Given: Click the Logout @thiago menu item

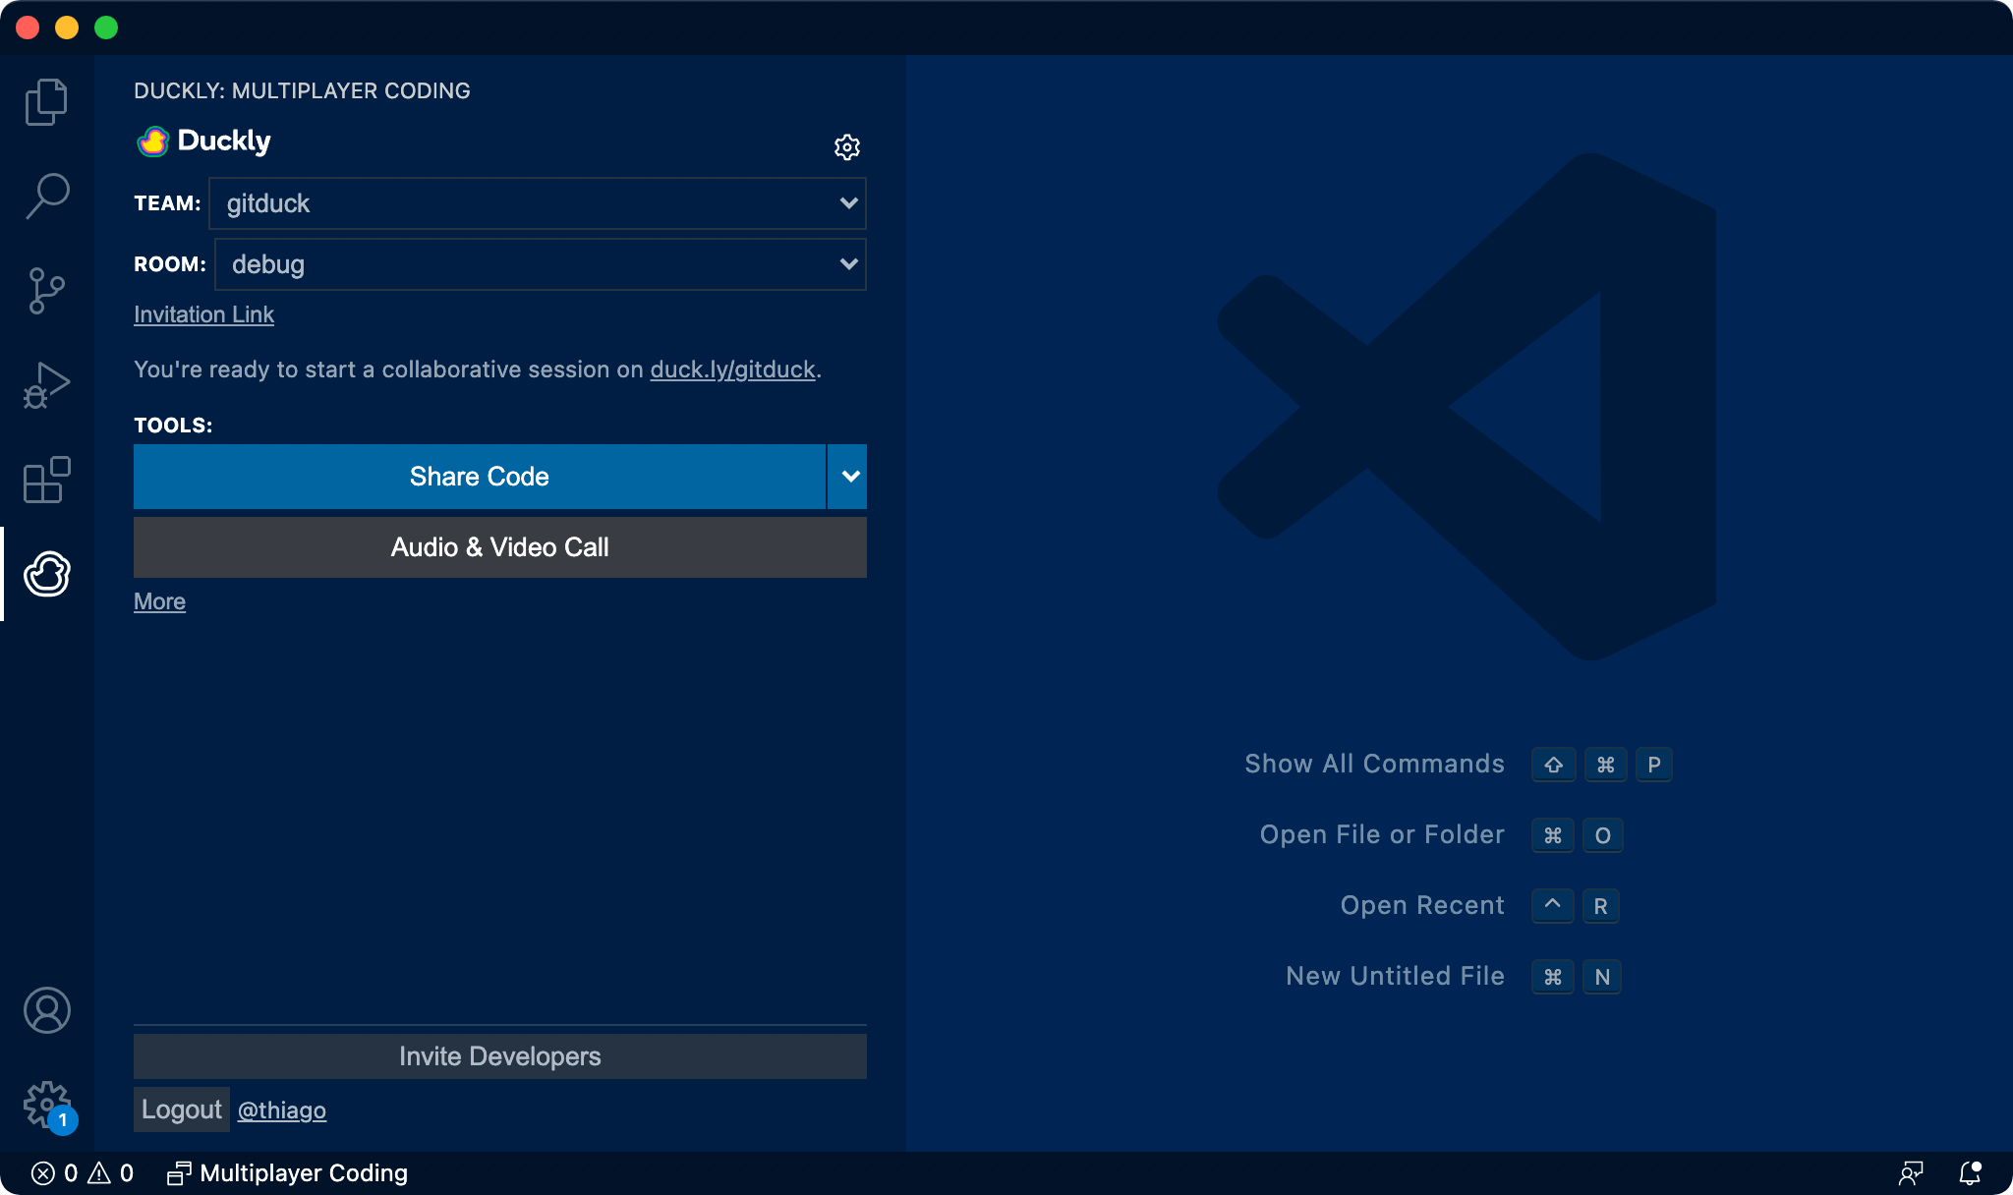Looking at the screenshot, I should tap(230, 1110).
